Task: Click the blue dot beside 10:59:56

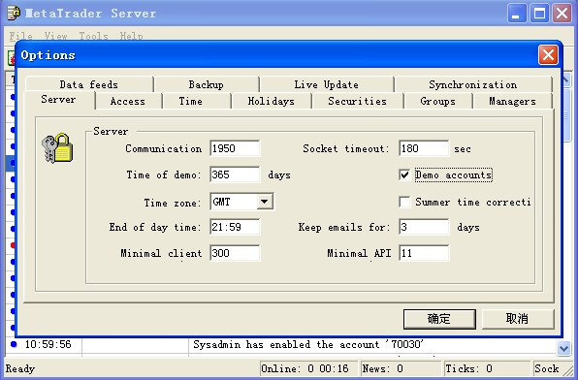Action: pos(14,344)
